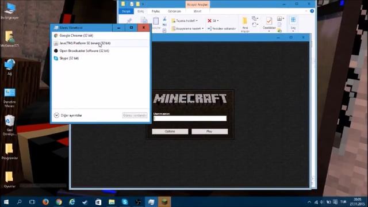Click the Görevi sonlandır button

[135, 115]
